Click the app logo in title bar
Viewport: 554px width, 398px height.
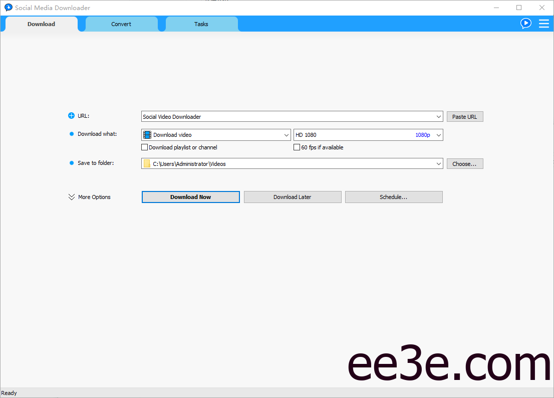pos(8,8)
